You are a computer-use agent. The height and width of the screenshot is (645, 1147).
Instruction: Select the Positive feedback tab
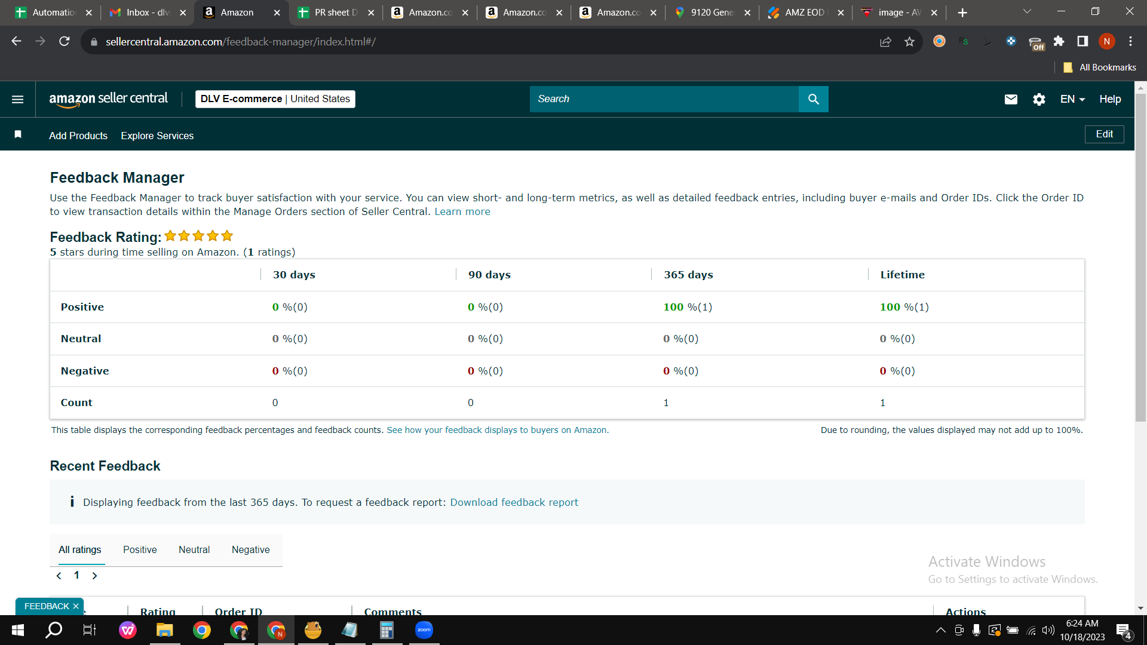(x=140, y=549)
